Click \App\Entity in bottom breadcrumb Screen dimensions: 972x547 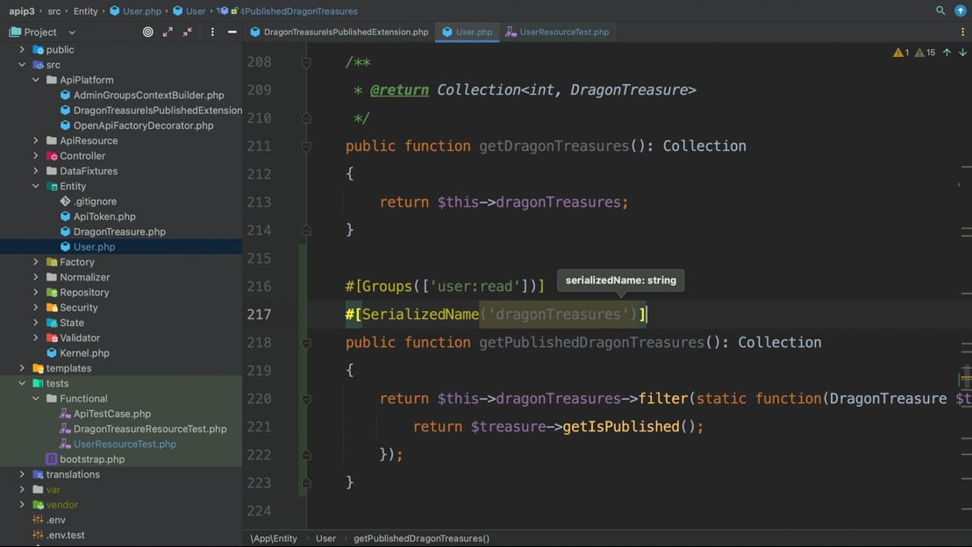[274, 538]
